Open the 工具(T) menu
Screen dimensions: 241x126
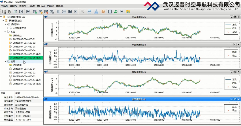(31, 6)
